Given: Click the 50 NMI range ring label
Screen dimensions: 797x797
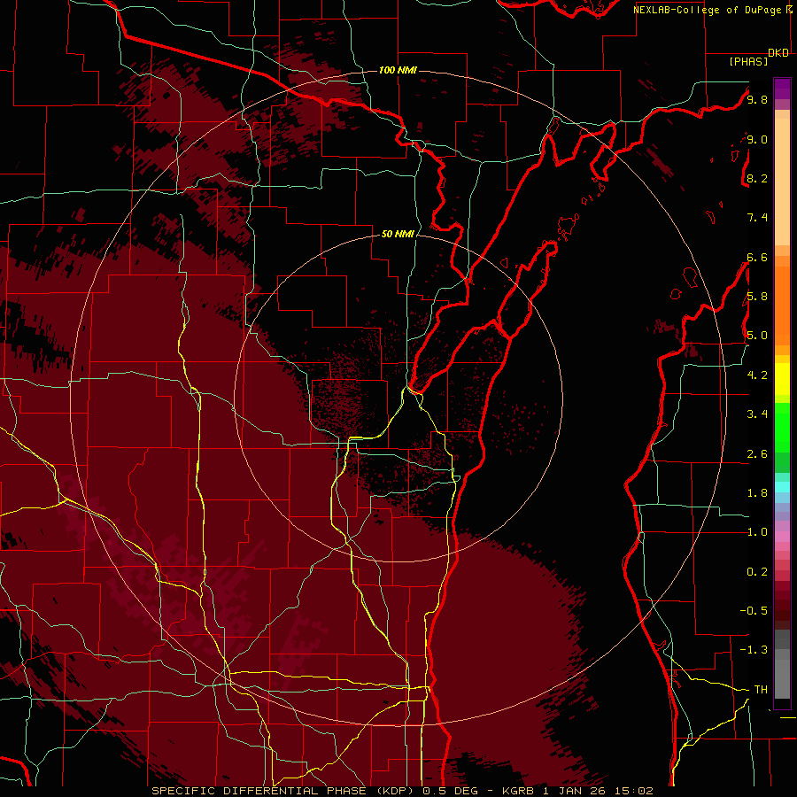Looking at the screenshot, I should 398,234.
